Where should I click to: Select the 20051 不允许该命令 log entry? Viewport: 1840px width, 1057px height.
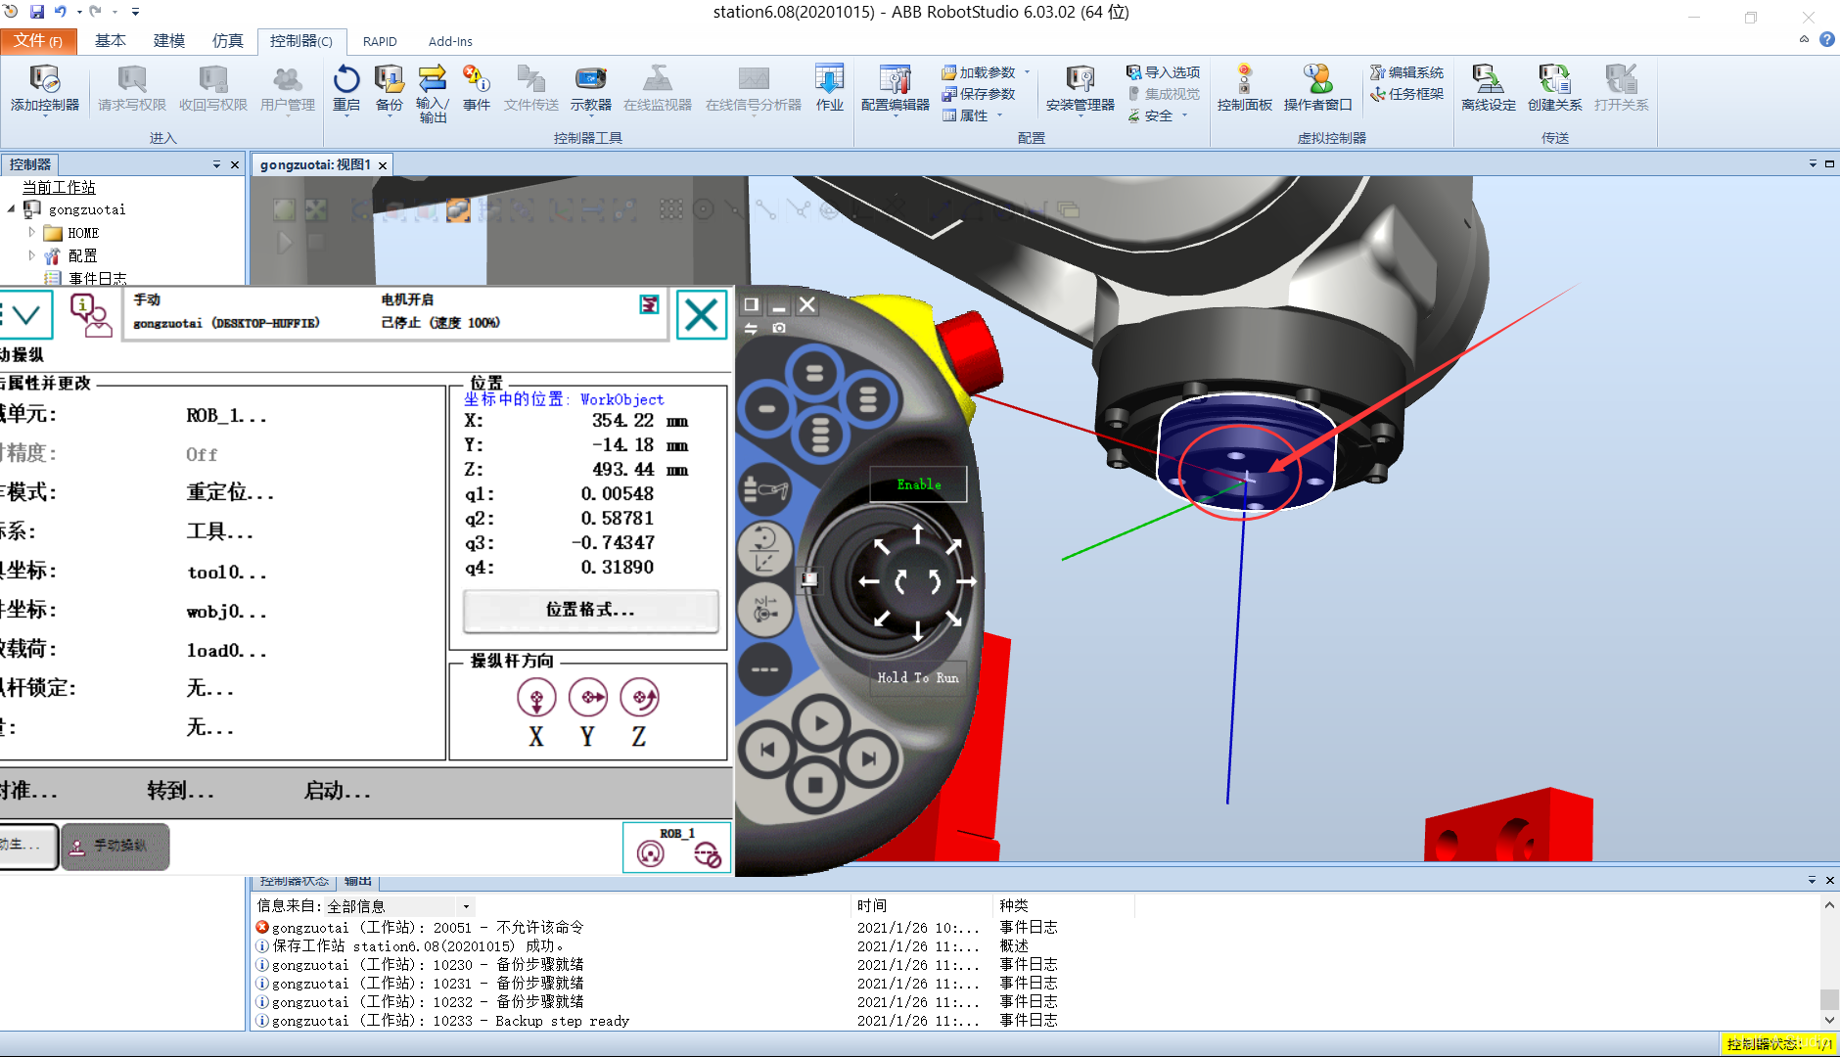(x=429, y=927)
